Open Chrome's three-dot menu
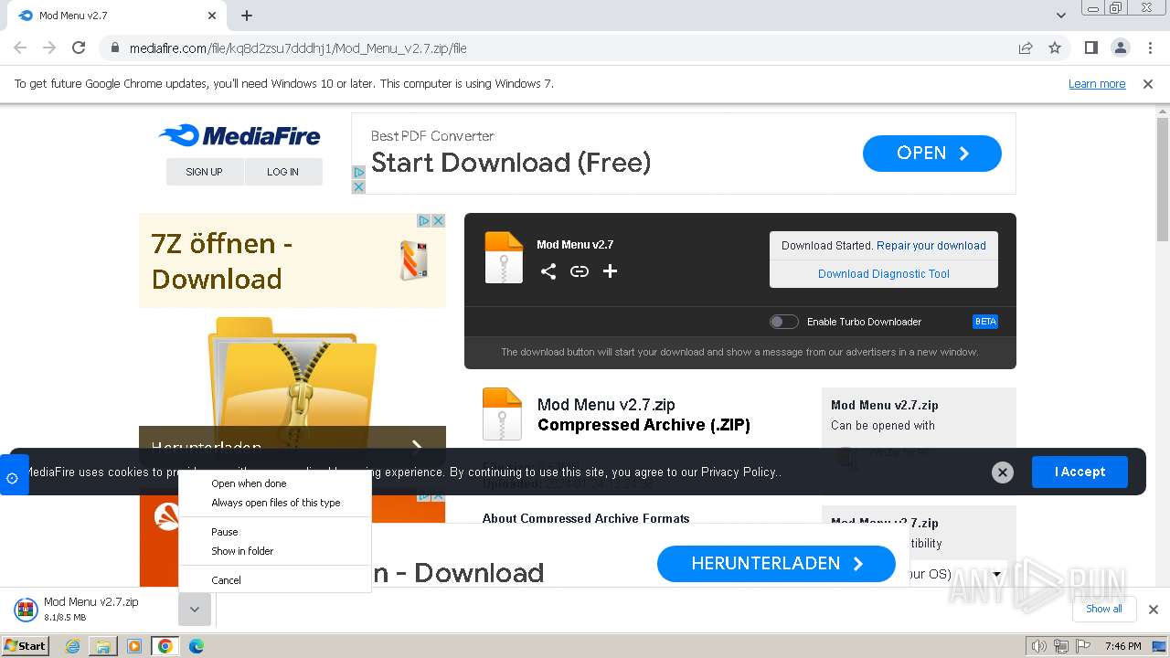Screen dimensions: 1170x658 [x=1149, y=48]
